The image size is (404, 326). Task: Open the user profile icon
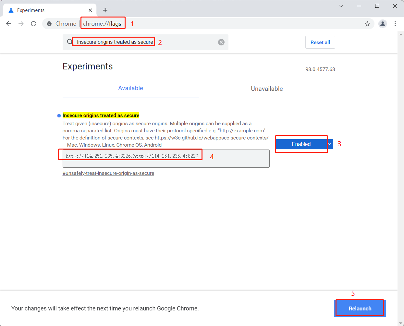tap(383, 24)
